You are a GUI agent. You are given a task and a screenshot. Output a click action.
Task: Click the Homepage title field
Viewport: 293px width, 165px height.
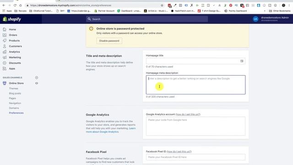pyautogui.click(x=195, y=61)
